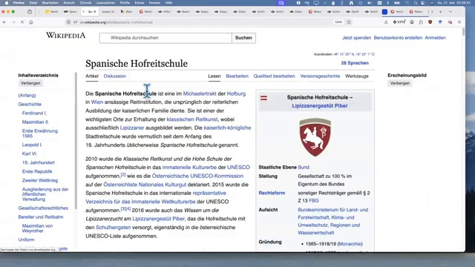The image size is (475, 267).
Task: Hide the Erscheinungsbild panel with Verbergen
Action: tap(400, 83)
